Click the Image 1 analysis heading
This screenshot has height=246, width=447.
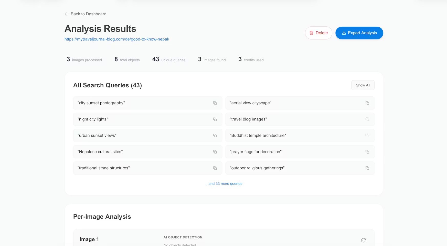pyautogui.click(x=89, y=239)
